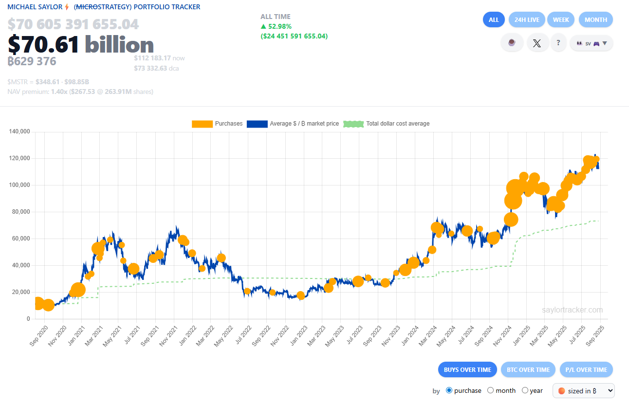Image resolution: width=629 pixels, height=405 pixels.
Task: Click the "$112 183.17 now" price text
Action: coord(159,58)
